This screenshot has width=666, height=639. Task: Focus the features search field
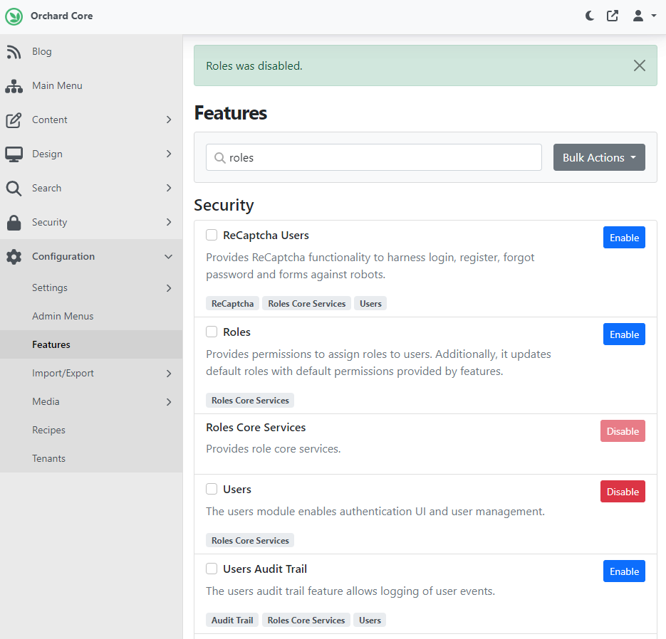point(374,157)
